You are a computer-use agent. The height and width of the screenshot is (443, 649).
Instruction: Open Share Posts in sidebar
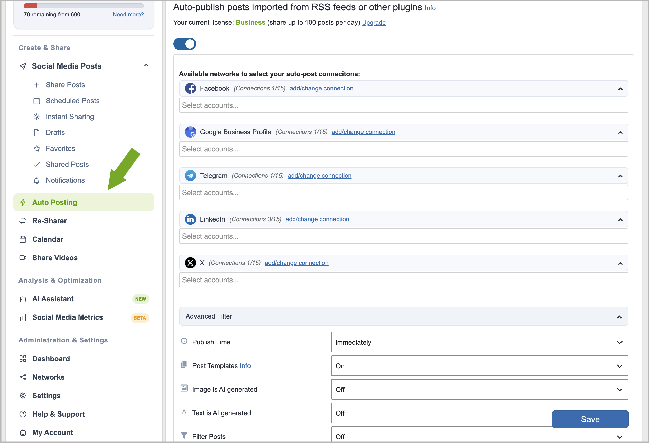coord(65,85)
